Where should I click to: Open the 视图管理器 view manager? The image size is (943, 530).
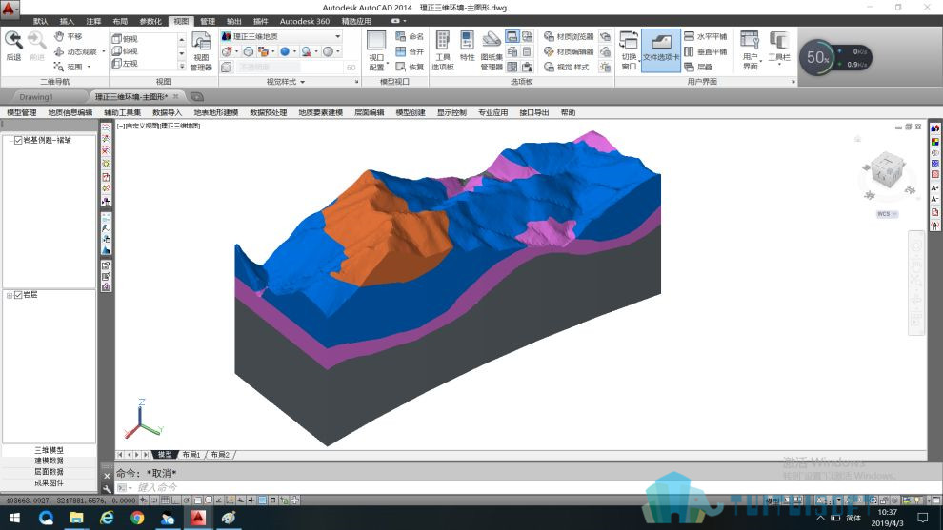(201, 51)
